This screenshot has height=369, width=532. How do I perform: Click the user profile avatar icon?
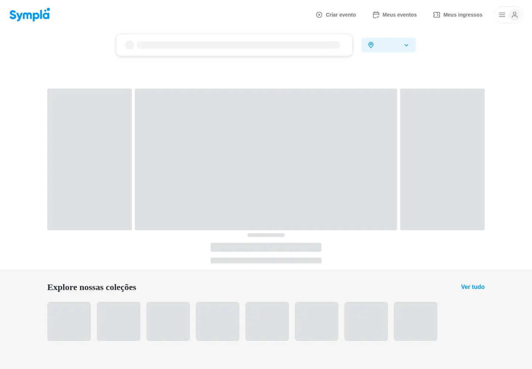[515, 15]
